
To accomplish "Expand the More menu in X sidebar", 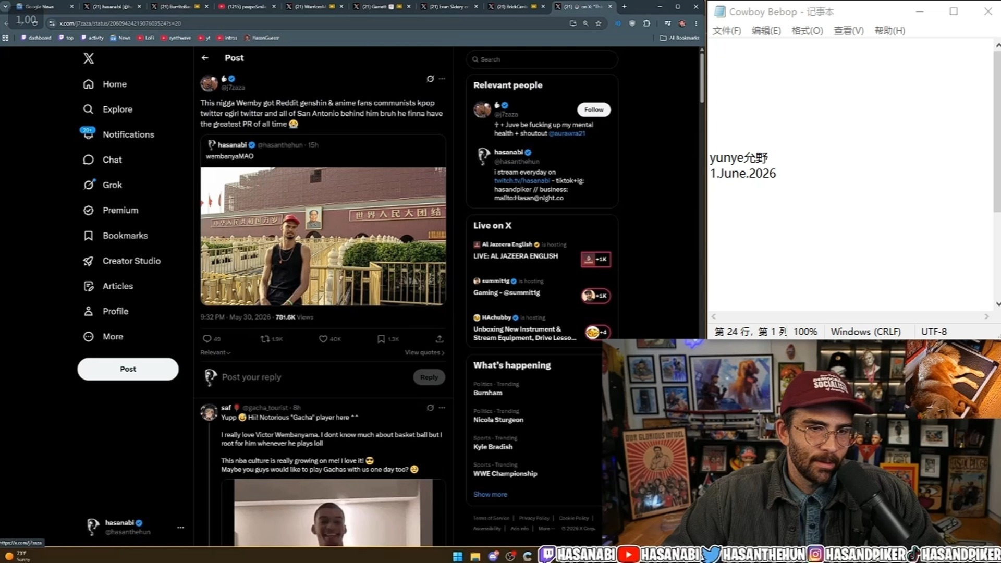I will click(x=103, y=337).
